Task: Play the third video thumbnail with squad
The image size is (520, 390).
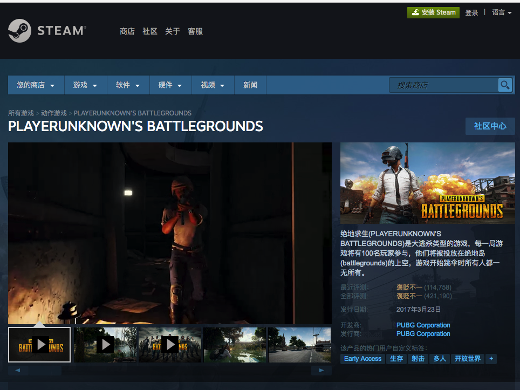Action: point(170,345)
